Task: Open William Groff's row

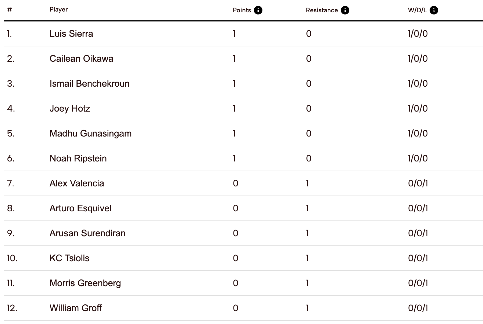Action: [75, 308]
